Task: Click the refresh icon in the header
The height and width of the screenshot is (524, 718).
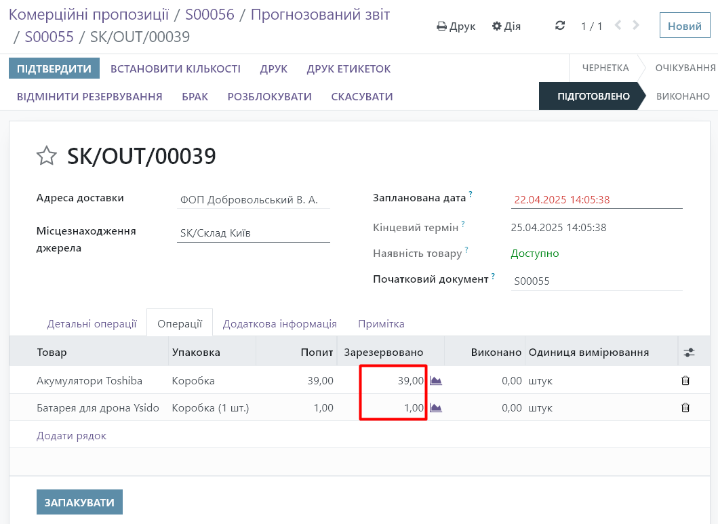Action: pyautogui.click(x=559, y=26)
